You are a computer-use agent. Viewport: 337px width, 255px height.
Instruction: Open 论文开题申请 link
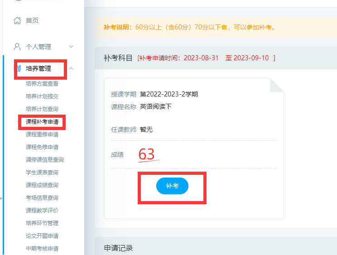(42, 236)
